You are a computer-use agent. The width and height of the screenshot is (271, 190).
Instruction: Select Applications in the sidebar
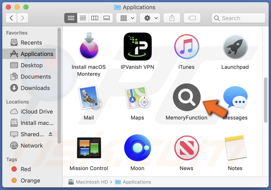pos(29,54)
